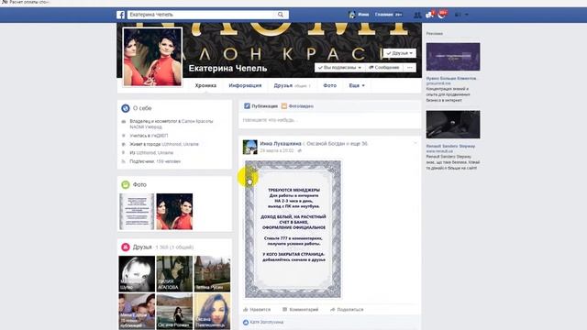
Task: Switch to the Информация tab
Action: pyautogui.click(x=245, y=85)
